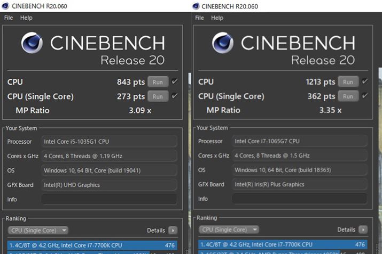Open Help menu in right Cinebench window
Viewport: 382px width, 254px height.
pos(217,18)
